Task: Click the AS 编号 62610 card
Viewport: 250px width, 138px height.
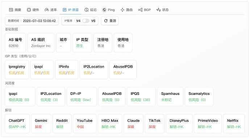Action: [x=16, y=43]
